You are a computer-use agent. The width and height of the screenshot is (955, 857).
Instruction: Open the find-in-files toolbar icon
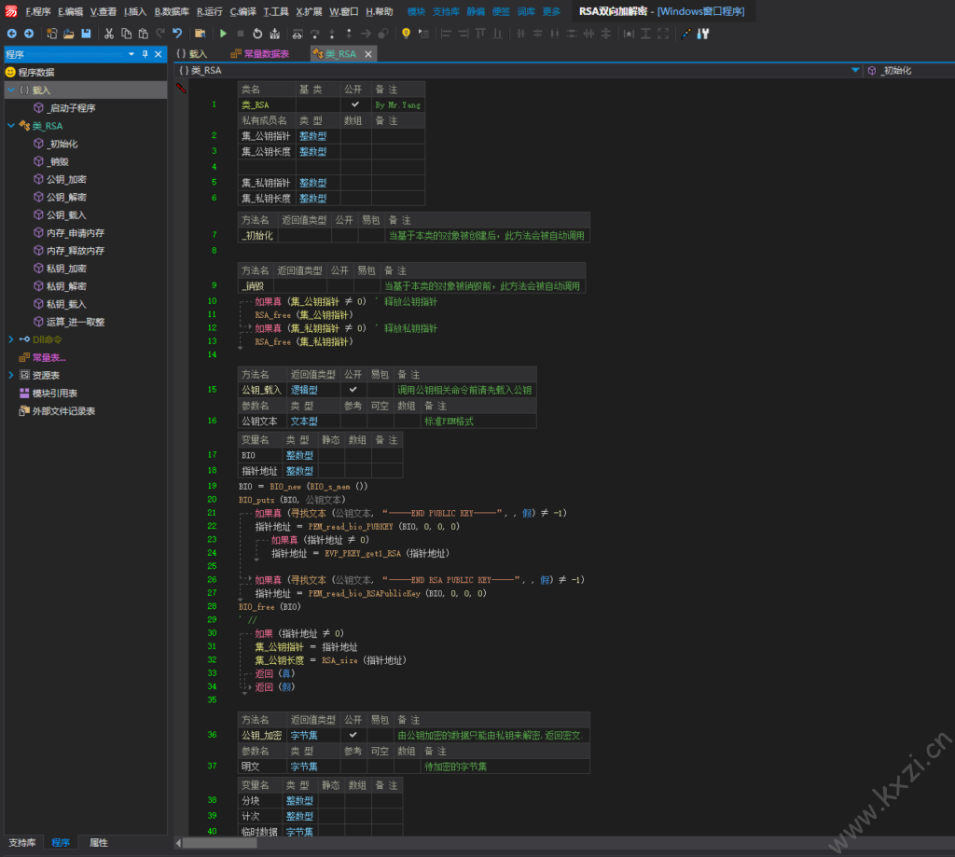(200, 34)
